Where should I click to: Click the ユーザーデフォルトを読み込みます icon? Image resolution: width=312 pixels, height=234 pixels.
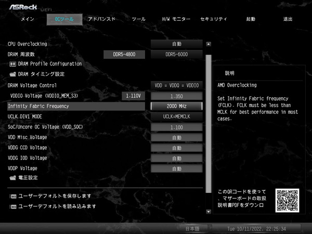point(13,206)
